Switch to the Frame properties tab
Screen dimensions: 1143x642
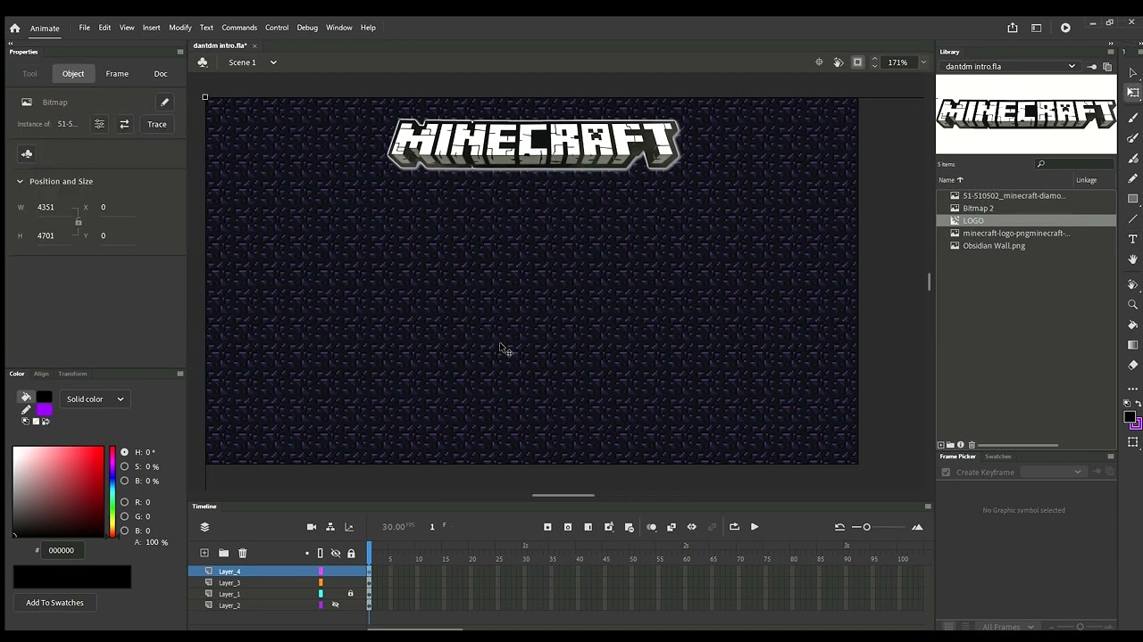[117, 74]
